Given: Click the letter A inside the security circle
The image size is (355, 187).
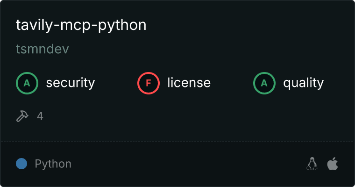Looking at the screenshot, I should click(x=27, y=83).
